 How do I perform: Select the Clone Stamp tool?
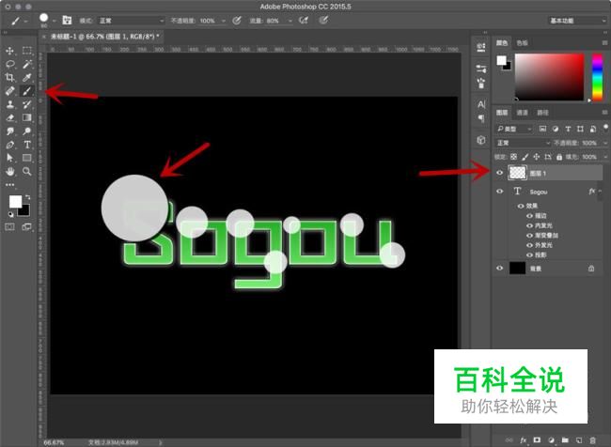click(9, 104)
